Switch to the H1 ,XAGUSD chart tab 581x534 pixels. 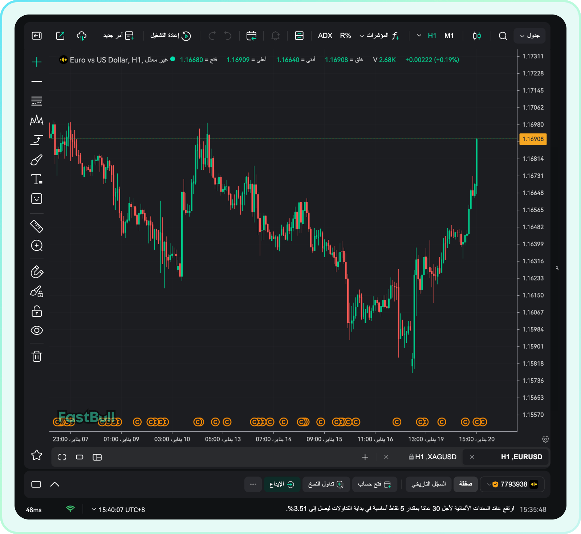[432, 457]
